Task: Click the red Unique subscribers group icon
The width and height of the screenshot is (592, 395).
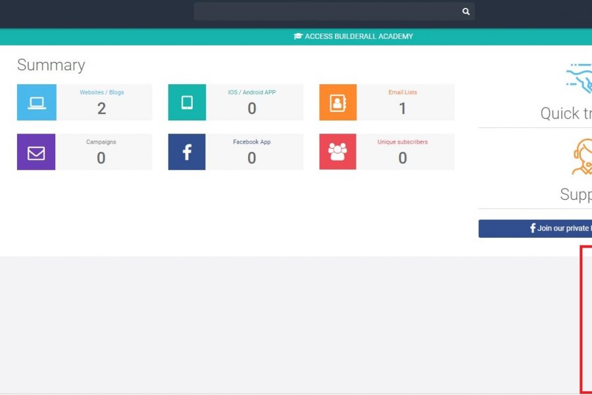Action: (337, 152)
